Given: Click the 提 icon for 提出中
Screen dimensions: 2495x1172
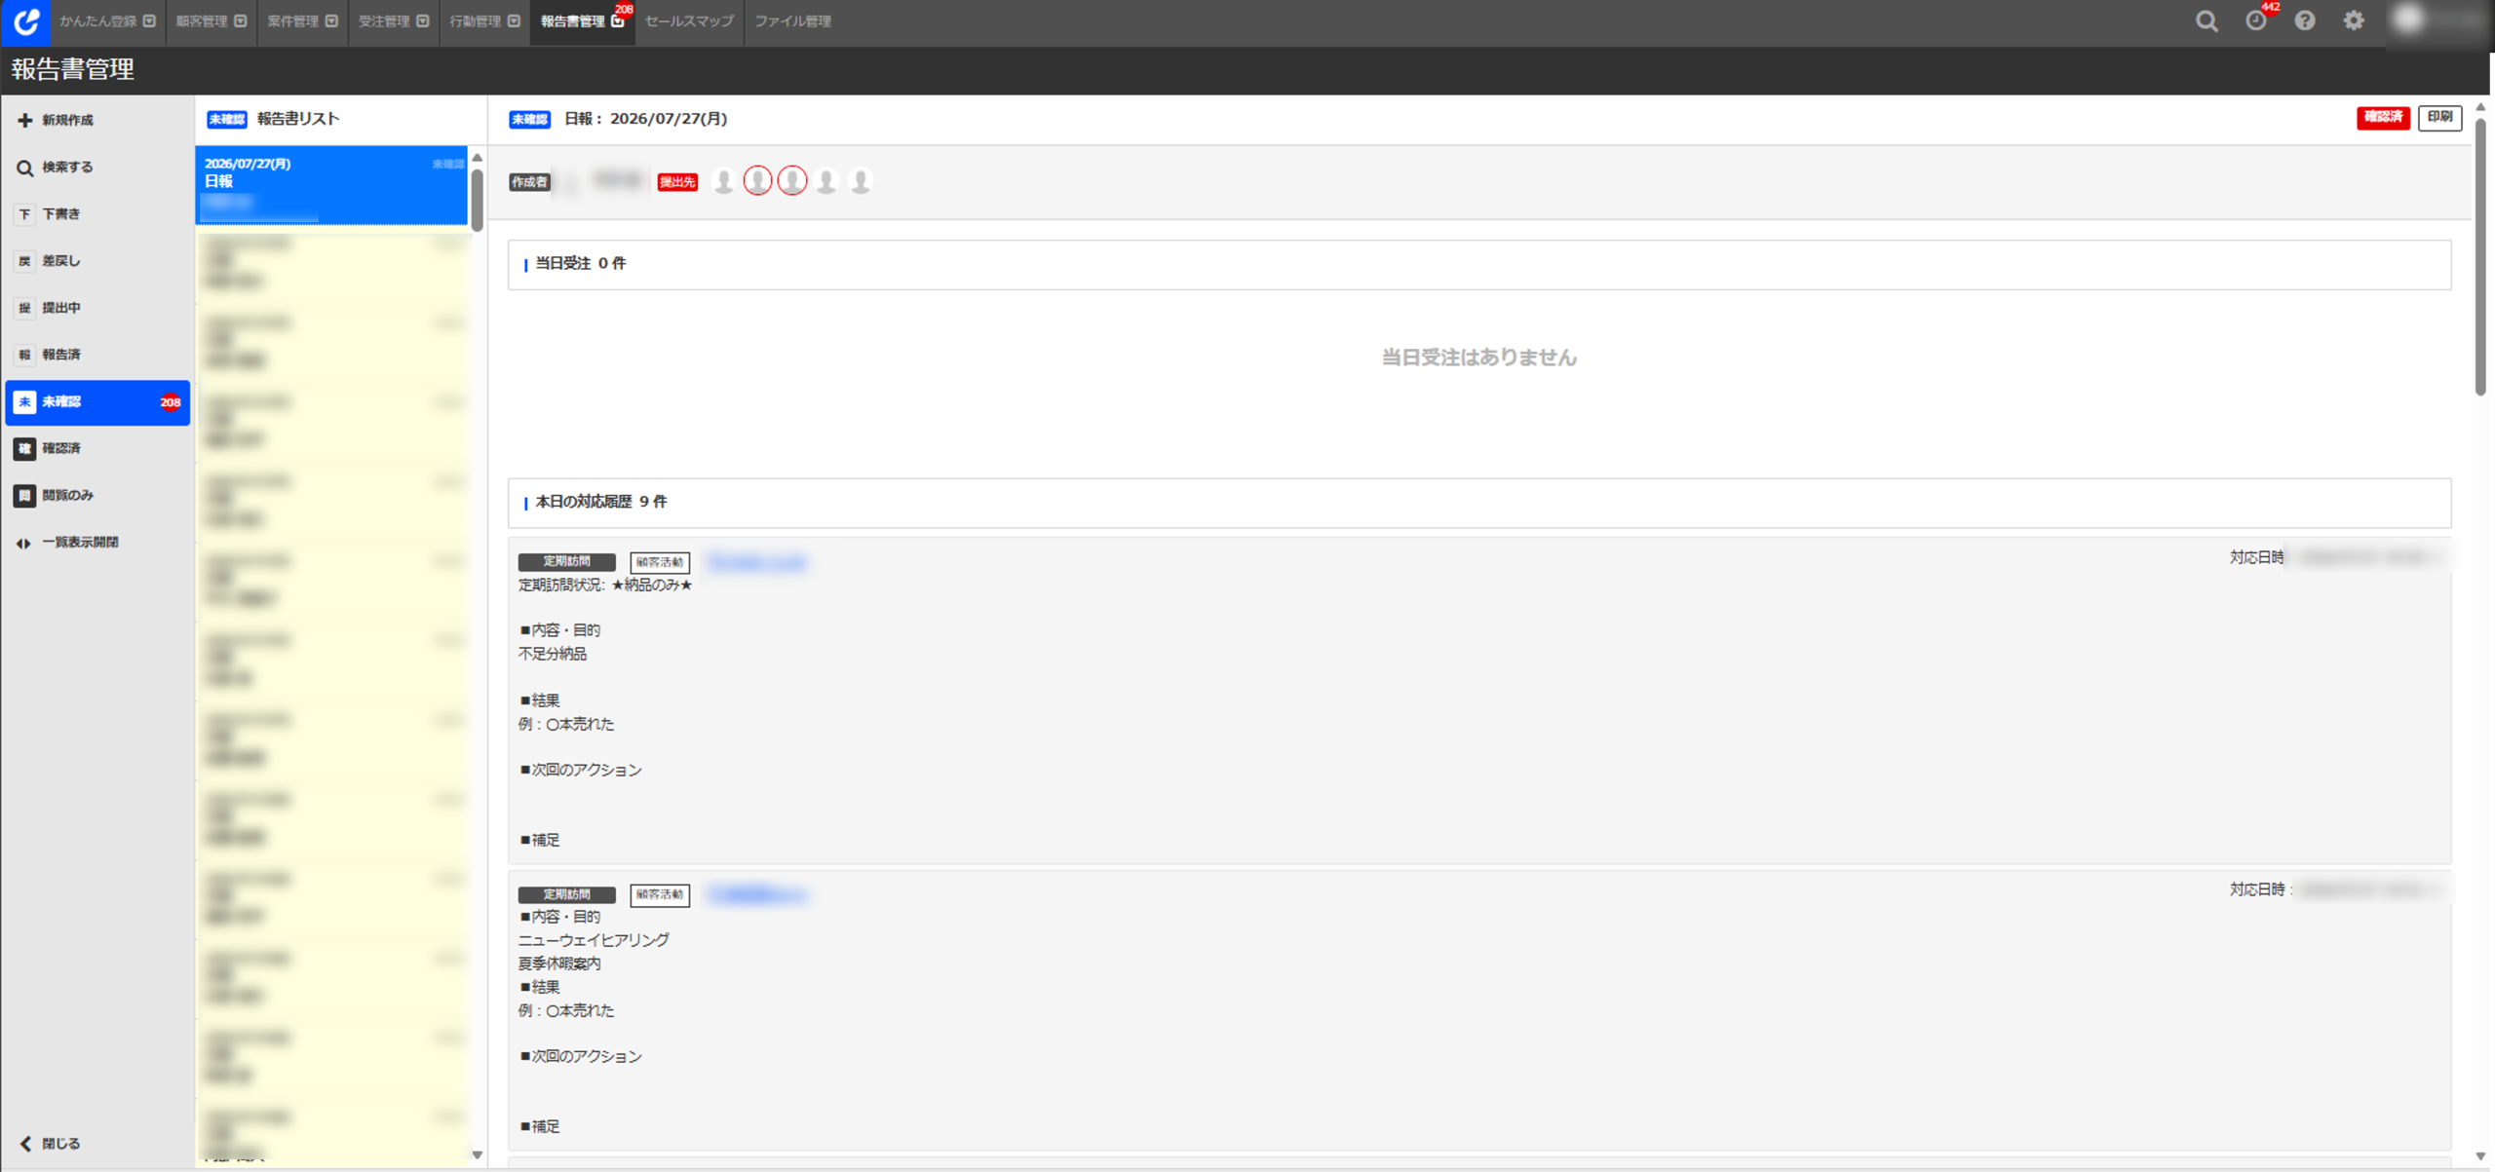Looking at the screenshot, I should point(24,308).
